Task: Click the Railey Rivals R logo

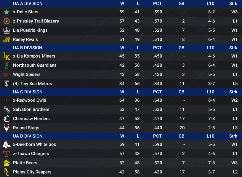Action: coord(7,39)
